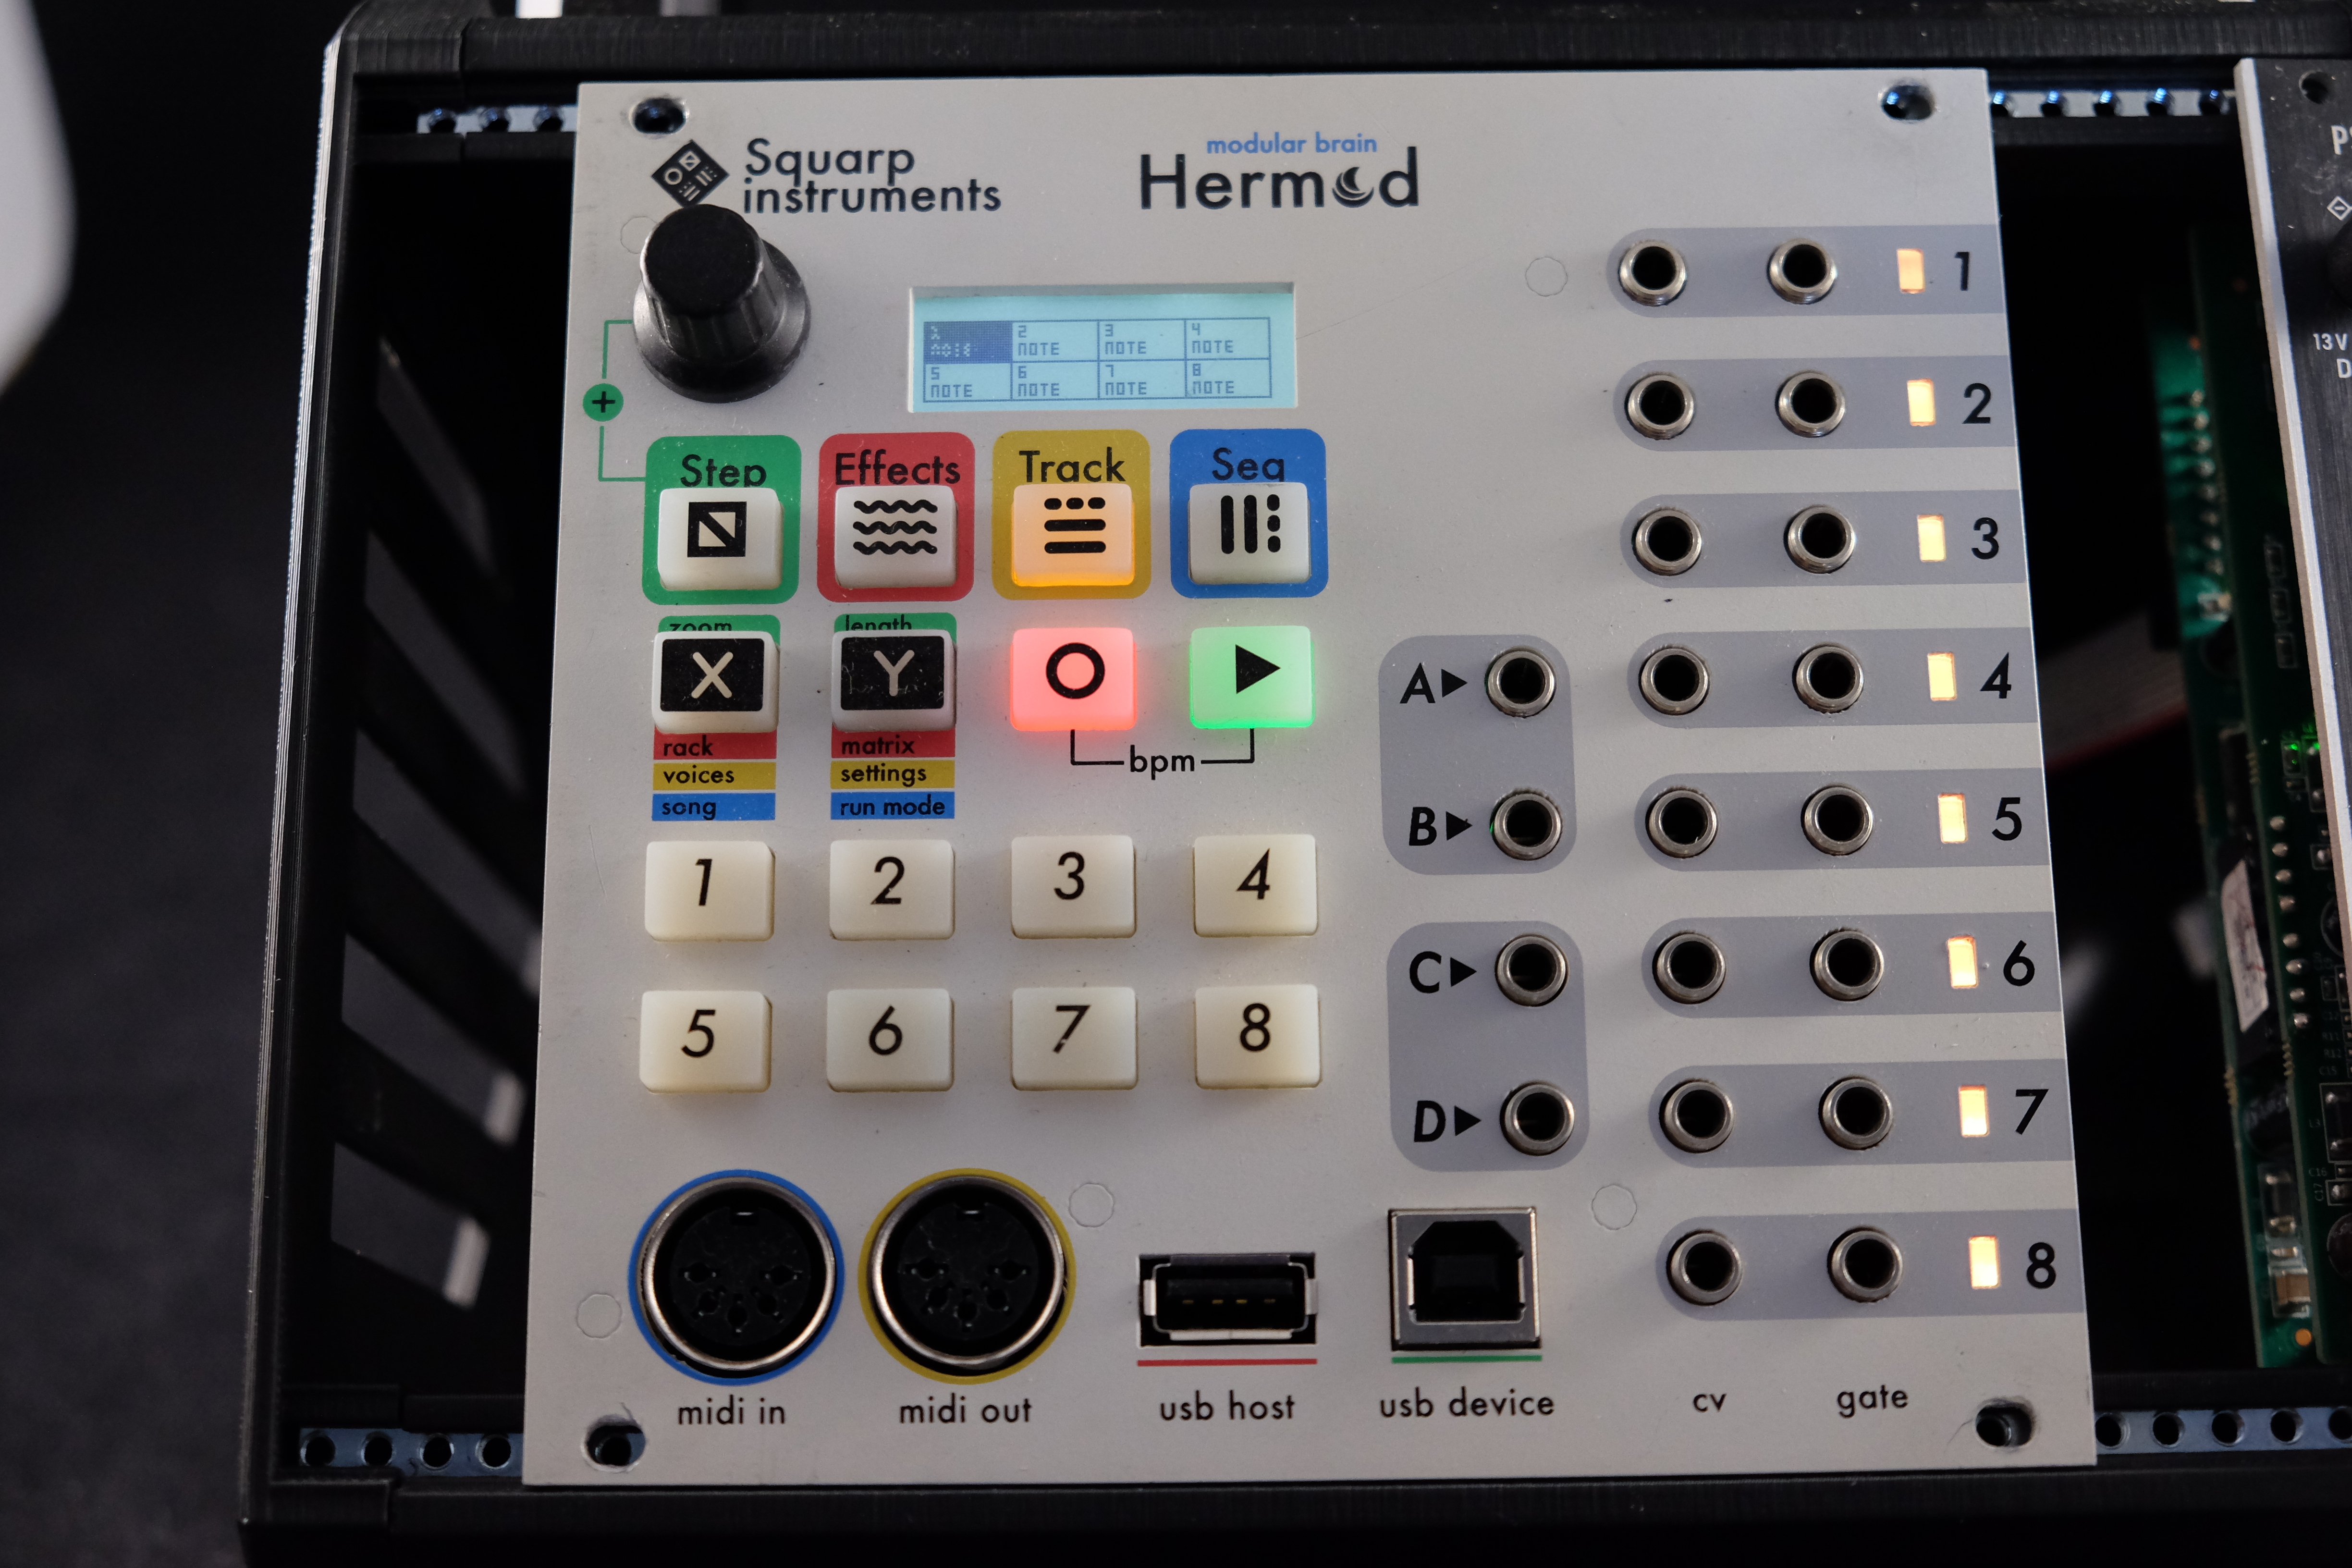The image size is (2352, 1568).
Task: Click the "modular brain" tagline
Action: (1291, 144)
